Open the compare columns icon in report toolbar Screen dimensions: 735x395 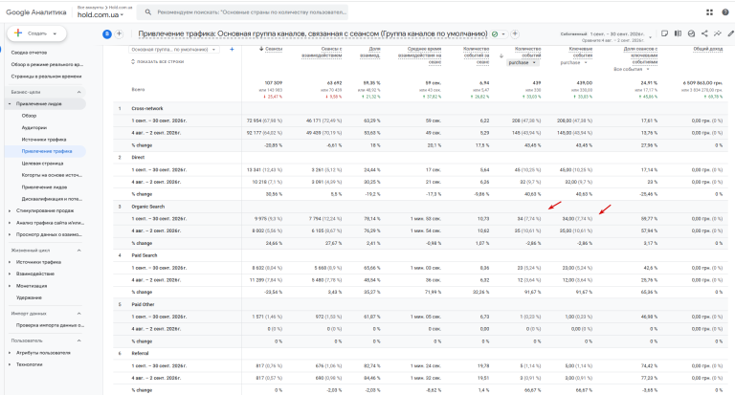tap(678, 33)
